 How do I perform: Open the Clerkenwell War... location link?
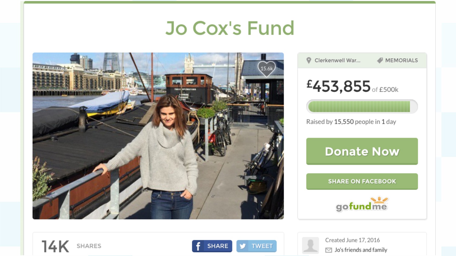click(337, 60)
